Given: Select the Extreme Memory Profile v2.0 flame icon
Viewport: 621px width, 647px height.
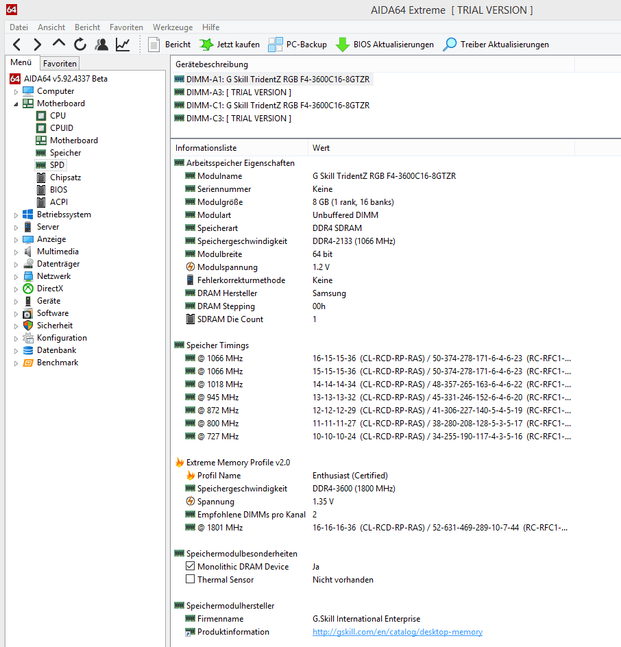Looking at the screenshot, I should pyautogui.click(x=180, y=462).
